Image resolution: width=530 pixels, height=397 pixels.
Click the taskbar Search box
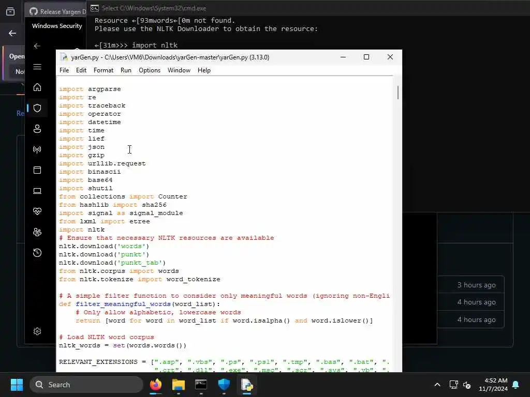[x=86, y=385]
